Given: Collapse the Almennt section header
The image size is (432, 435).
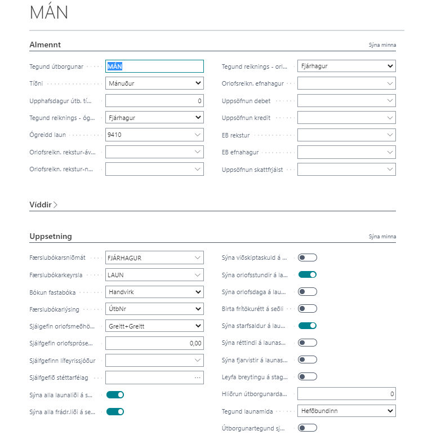Looking at the screenshot, I should click(x=45, y=45).
